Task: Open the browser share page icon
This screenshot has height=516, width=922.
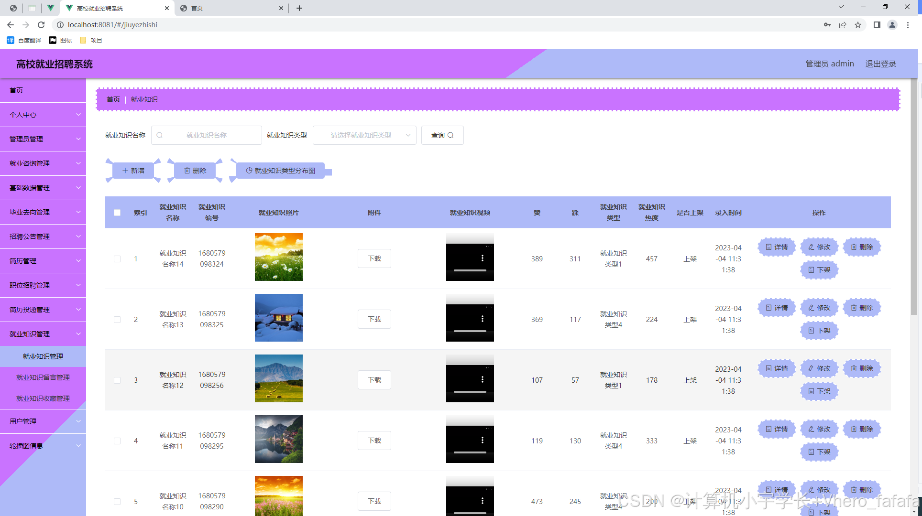Action: tap(843, 25)
